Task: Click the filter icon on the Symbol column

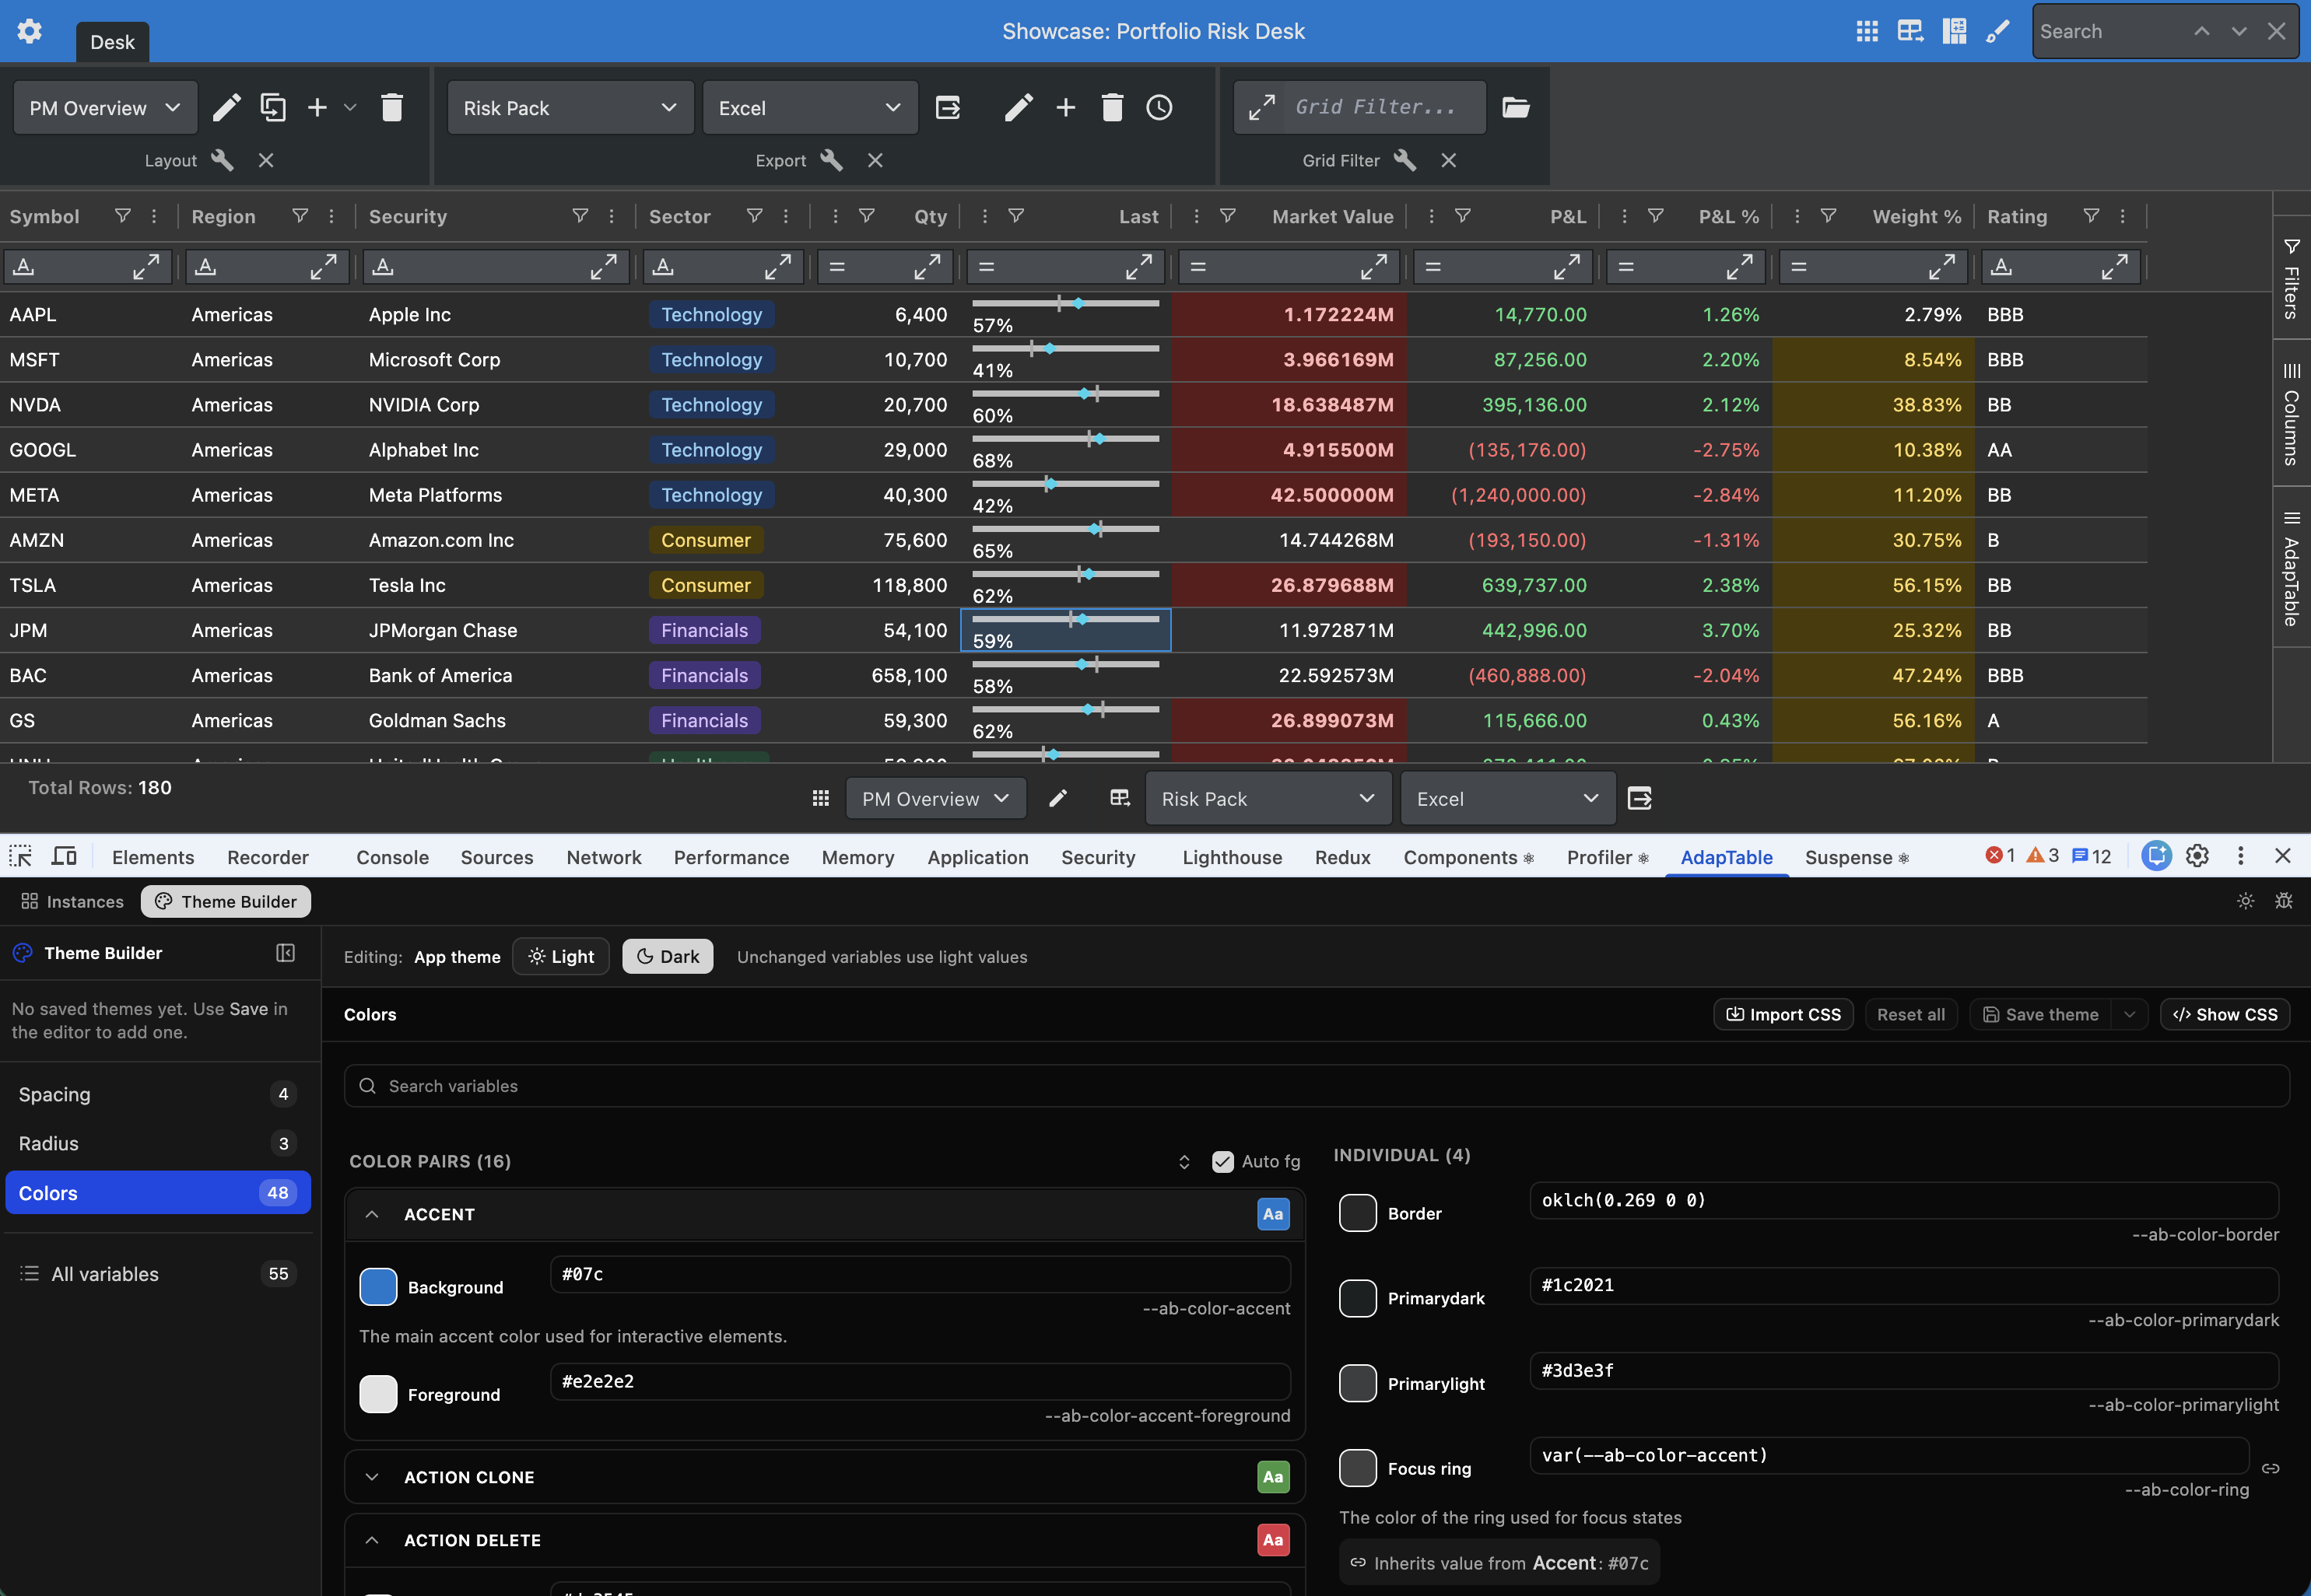Action: (x=122, y=216)
